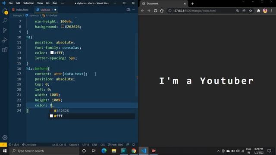Open the notifications bell in the status bar
This screenshot has width=276, height=155.
[133, 145]
